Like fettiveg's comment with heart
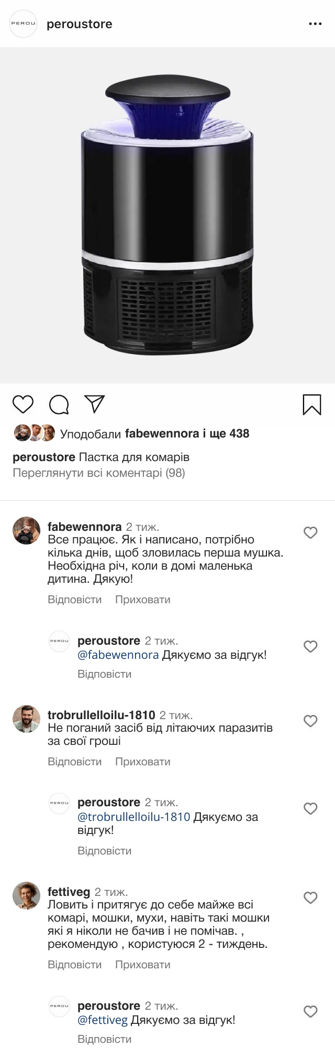Image resolution: width=335 pixels, height=1058 pixels. 310,898
